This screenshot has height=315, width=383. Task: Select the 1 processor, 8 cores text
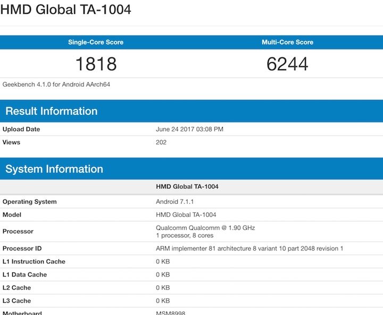click(185, 235)
